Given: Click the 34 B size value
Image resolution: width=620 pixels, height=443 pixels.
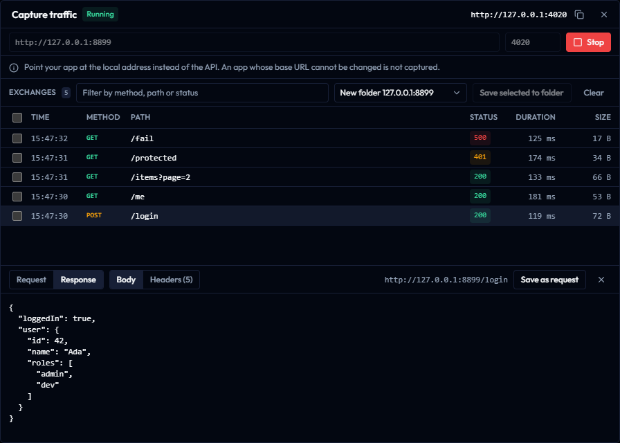Looking at the screenshot, I should [601, 158].
